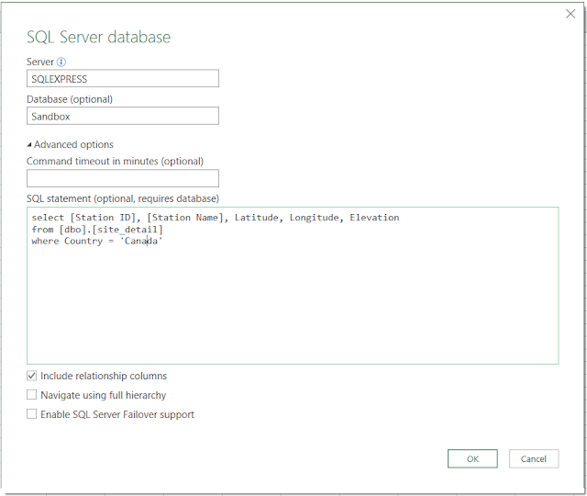Focus the Server field containing SQLEXPRESS

coord(123,79)
